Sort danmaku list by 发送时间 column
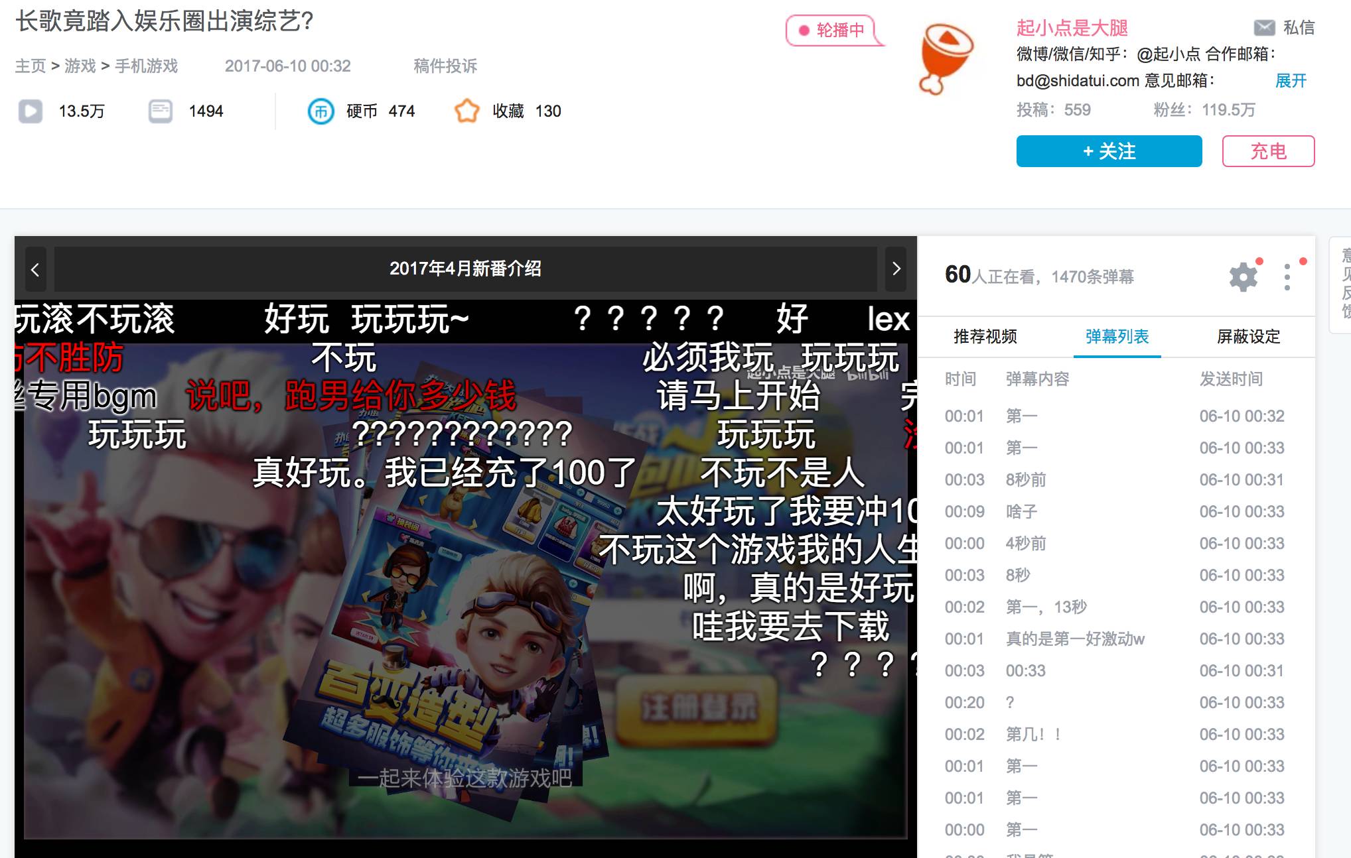The height and width of the screenshot is (858, 1351). point(1231,379)
